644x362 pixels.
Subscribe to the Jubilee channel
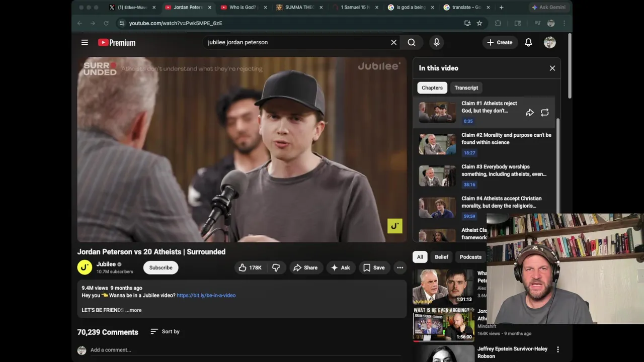[160, 267]
